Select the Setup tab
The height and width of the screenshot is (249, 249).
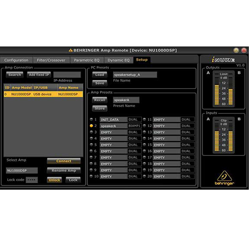point(142,60)
